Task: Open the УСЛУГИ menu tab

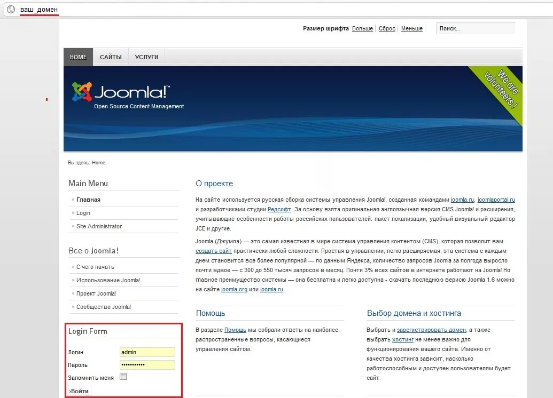Action: (146, 57)
